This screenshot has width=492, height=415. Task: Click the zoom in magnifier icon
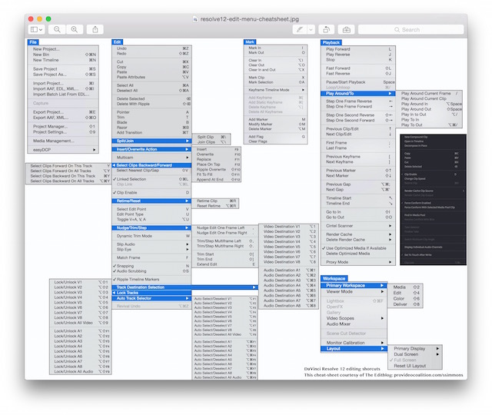coord(75,29)
